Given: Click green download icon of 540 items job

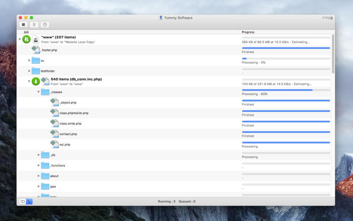Looking at the screenshot, I should click(36, 81).
